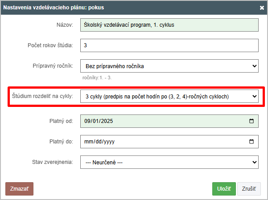Click the Zmazať button
The width and height of the screenshot is (268, 200).
19,189
